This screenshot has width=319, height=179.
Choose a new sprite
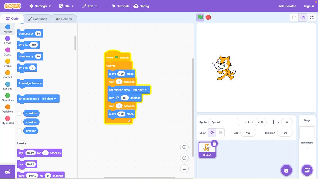tap(287, 170)
